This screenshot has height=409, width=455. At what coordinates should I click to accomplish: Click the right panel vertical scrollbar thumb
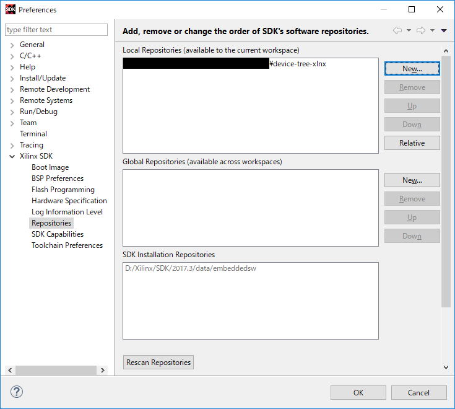(446, 182)
